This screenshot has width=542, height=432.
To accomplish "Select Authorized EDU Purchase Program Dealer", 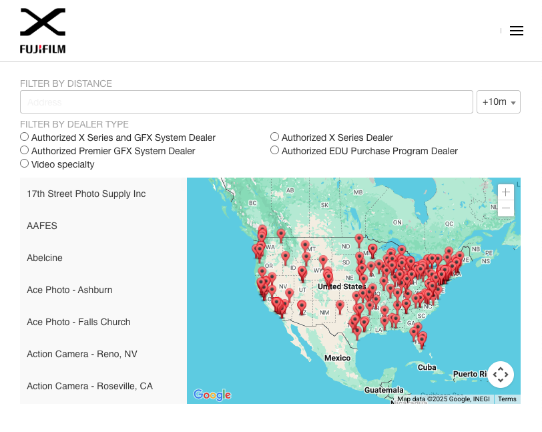I will point(274,150).
